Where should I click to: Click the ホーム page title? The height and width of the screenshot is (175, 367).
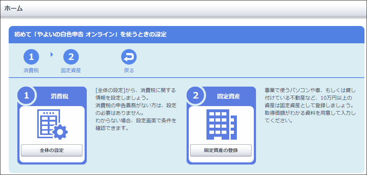(x=14, y=8)
